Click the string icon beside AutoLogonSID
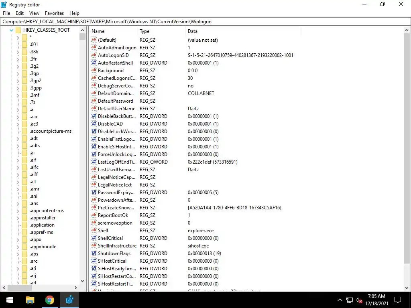Viewport: 411px width, 308px height. coord(94,55)
